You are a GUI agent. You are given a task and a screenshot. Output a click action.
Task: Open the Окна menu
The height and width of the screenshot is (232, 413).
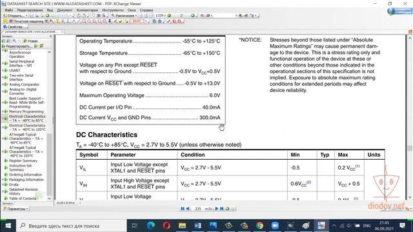pyautogui.click(x=132, y=10)
